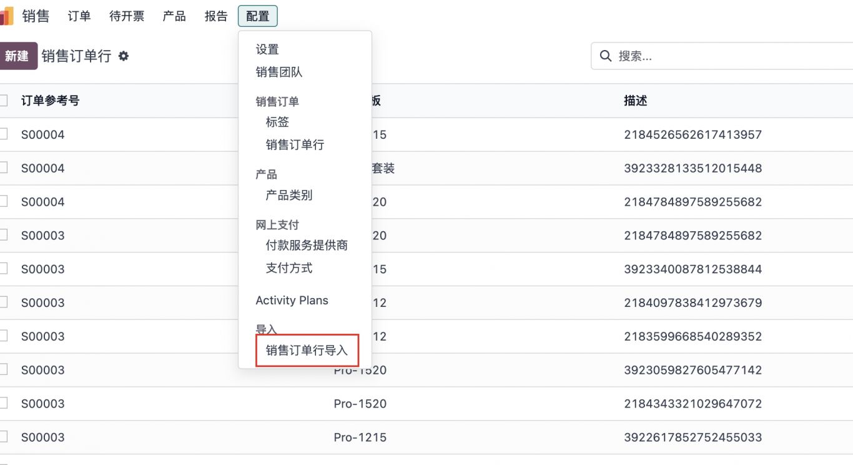Click 销售订单行导入 menu entry
Image resolution: width=853 pixels, height=465 pixels.
point(307,350)
